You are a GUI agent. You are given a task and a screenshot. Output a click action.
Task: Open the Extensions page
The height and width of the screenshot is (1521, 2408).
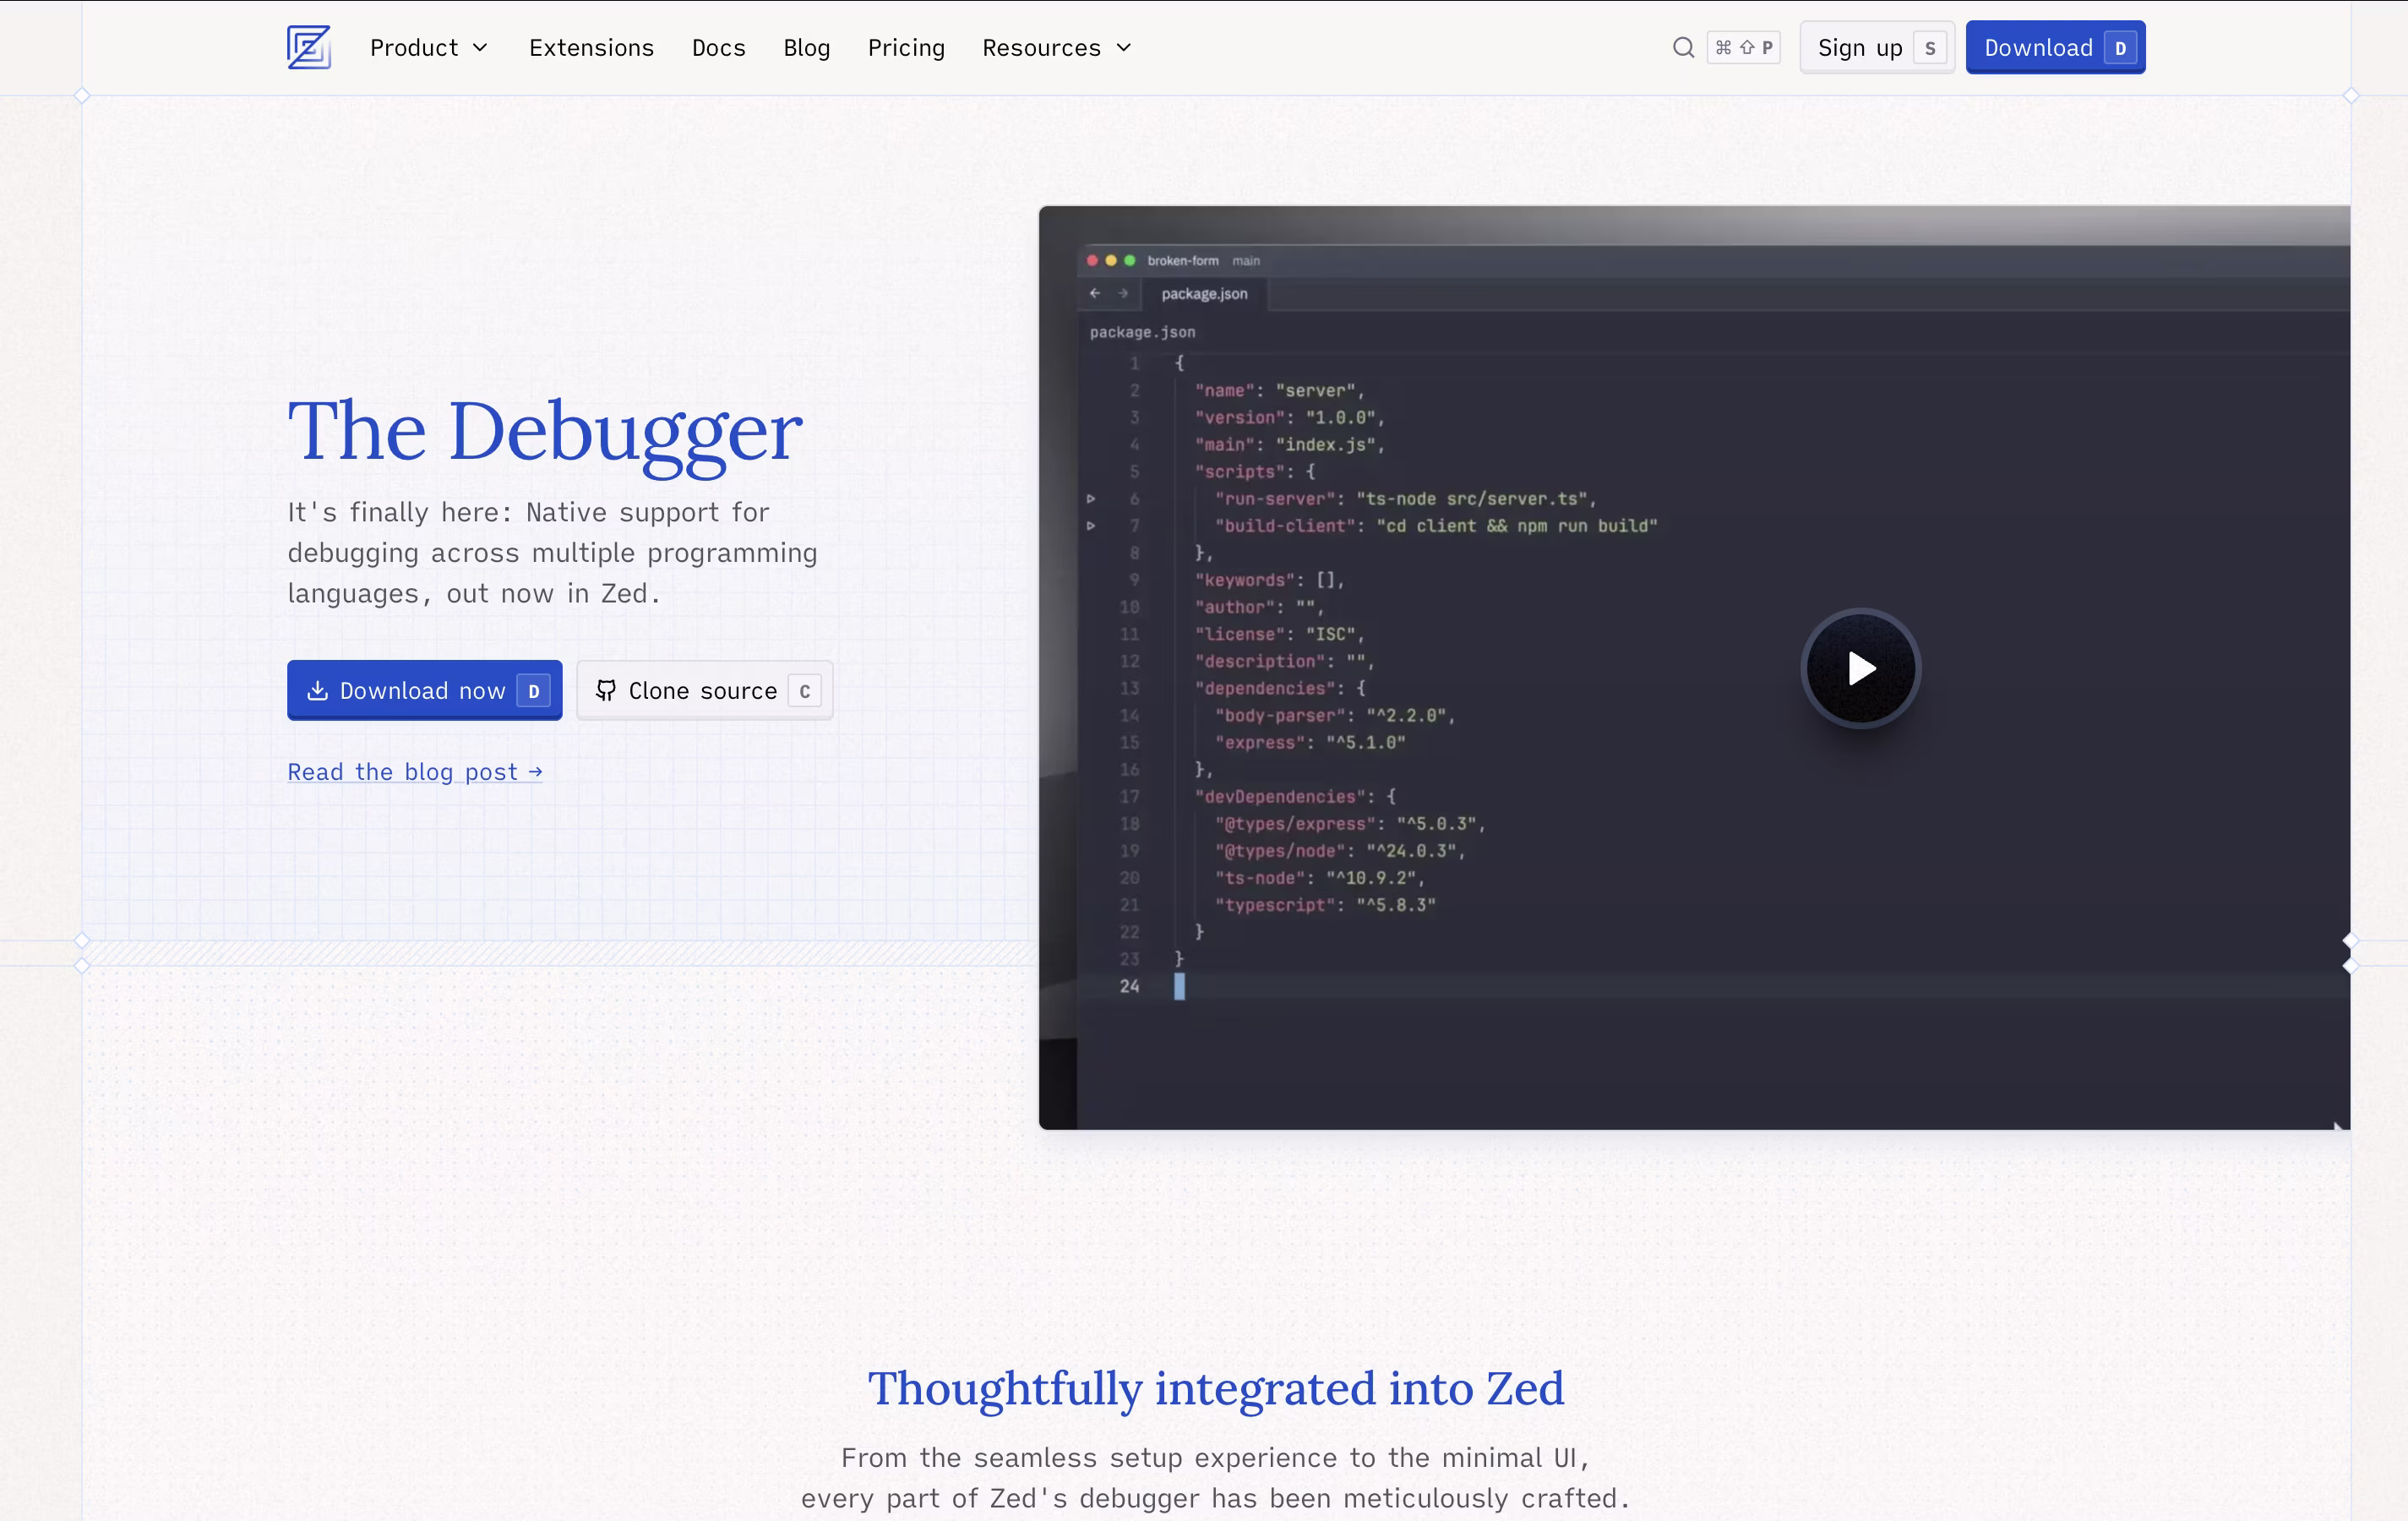[591, 47]
